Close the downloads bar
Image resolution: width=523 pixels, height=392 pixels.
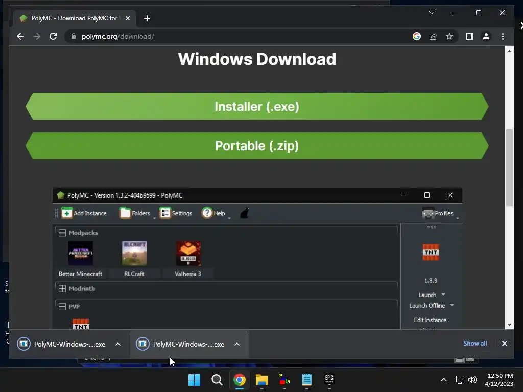click(504, 344)
